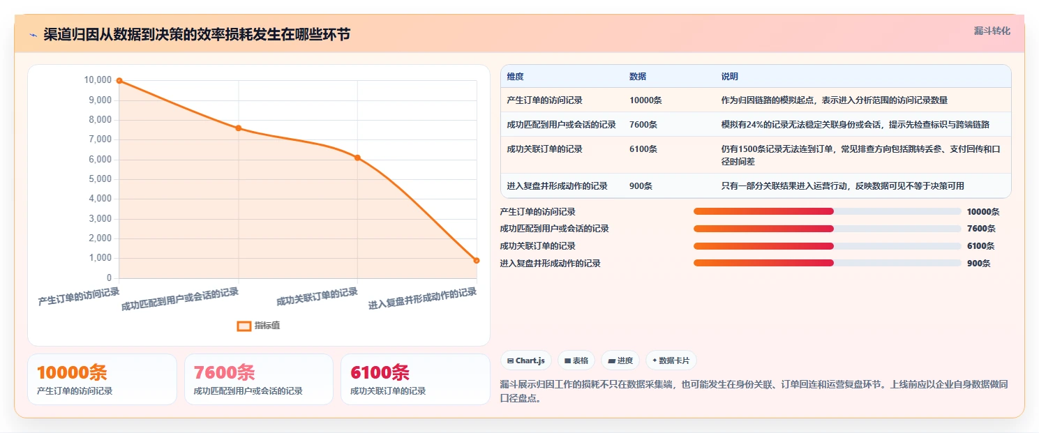Click table cell 900条

click(641, 186)
